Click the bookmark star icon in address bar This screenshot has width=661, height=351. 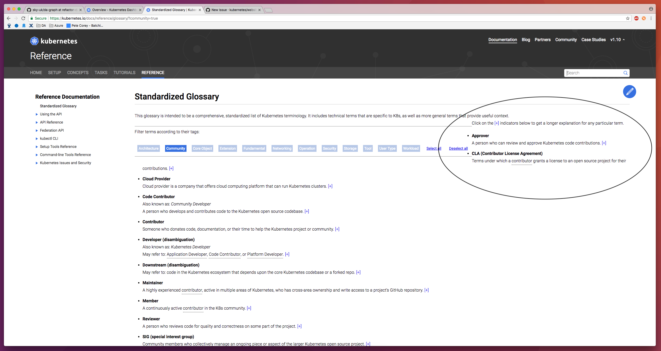click(x=628, y=18)
